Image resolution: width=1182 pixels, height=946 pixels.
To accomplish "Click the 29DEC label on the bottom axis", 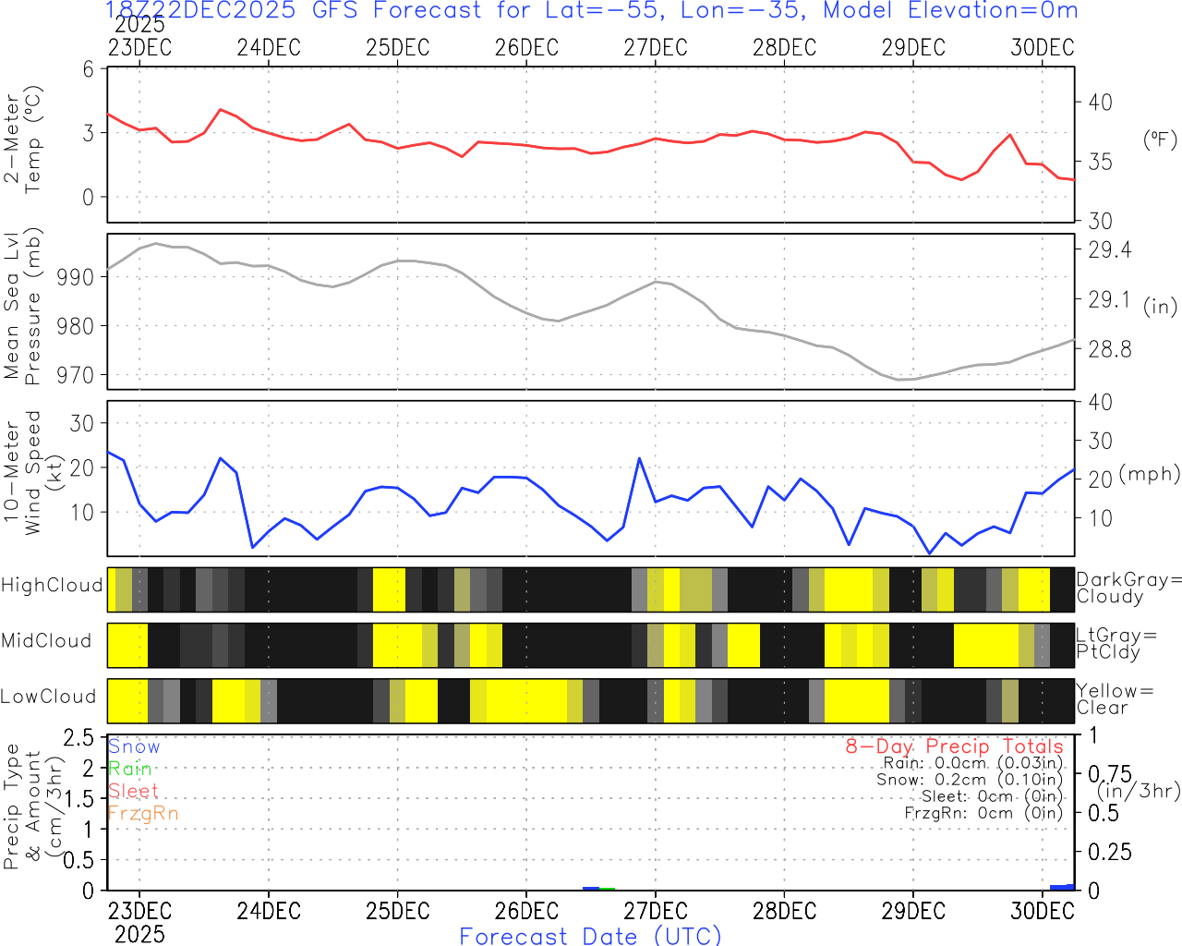I will click(913, 911).
